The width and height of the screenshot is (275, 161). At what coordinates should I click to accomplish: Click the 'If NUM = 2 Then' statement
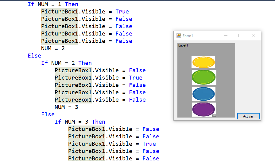67,63
